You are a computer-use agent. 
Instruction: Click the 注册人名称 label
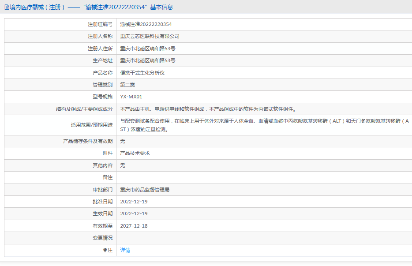point(100,36)
